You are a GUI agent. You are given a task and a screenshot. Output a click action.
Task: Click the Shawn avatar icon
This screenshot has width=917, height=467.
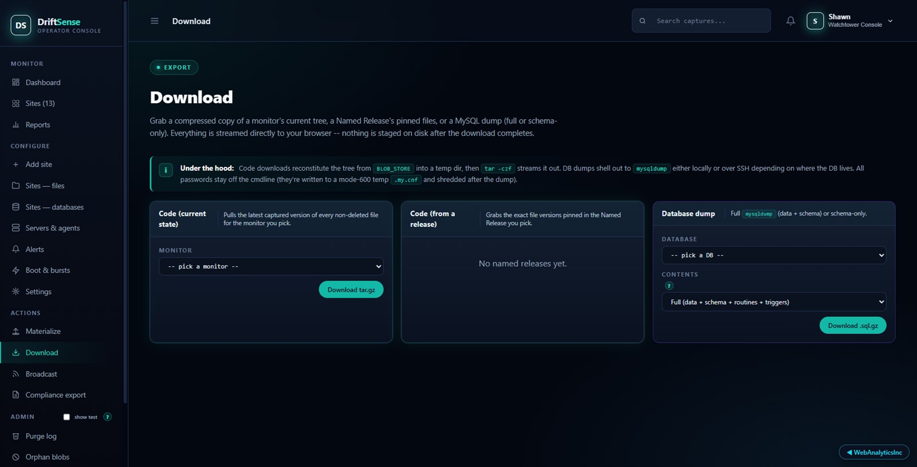(x=815, y=21)
